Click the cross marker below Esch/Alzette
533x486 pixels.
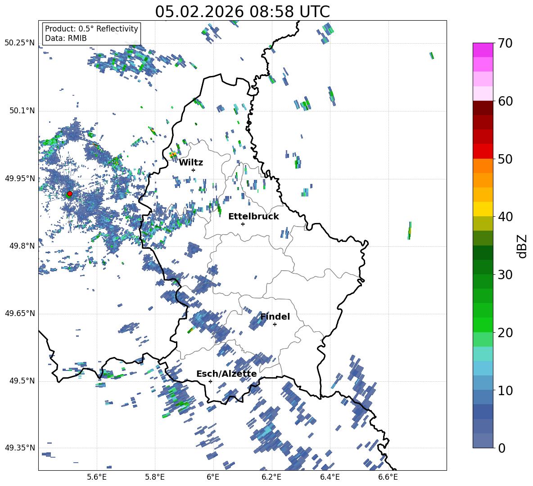coord(210,381)
